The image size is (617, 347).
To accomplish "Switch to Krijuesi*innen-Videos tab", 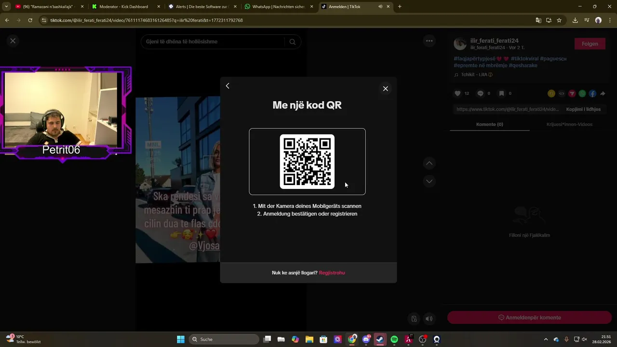I will [x=569, y=124].
